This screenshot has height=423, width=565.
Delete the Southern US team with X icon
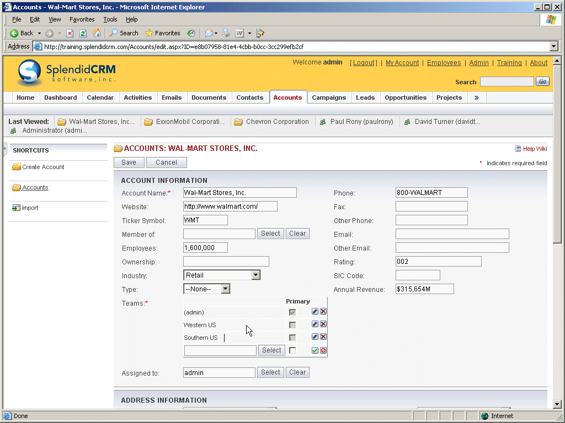point(323,337)
